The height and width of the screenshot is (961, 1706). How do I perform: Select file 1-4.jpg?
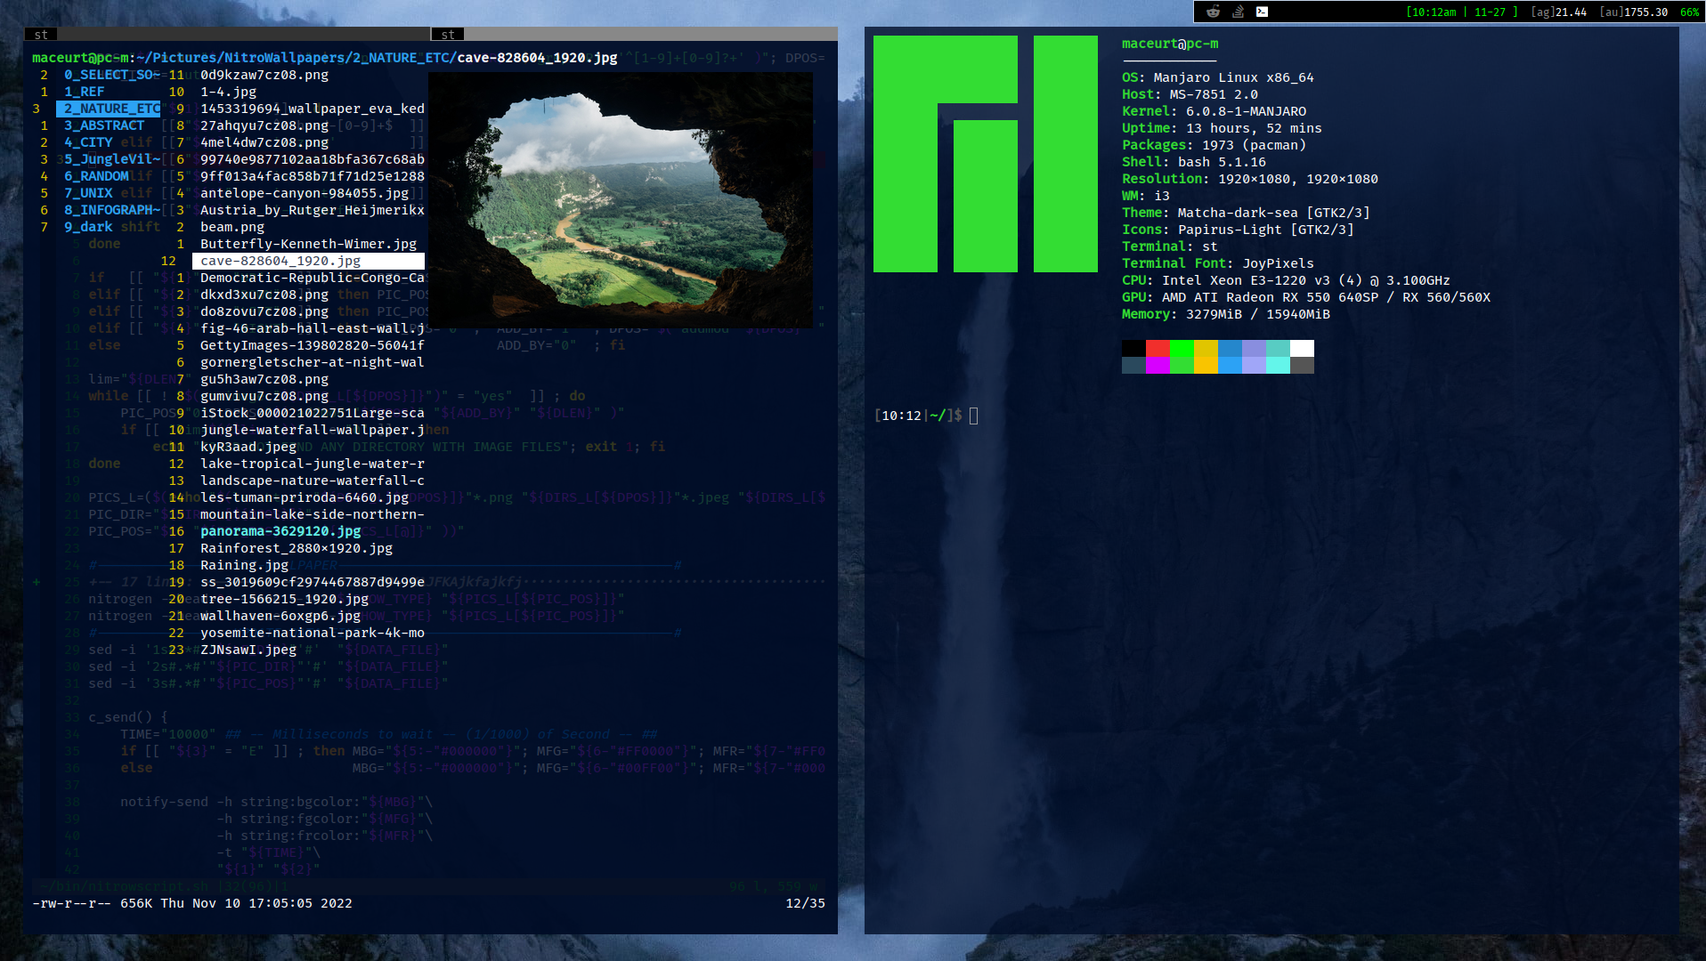(228, 92)
